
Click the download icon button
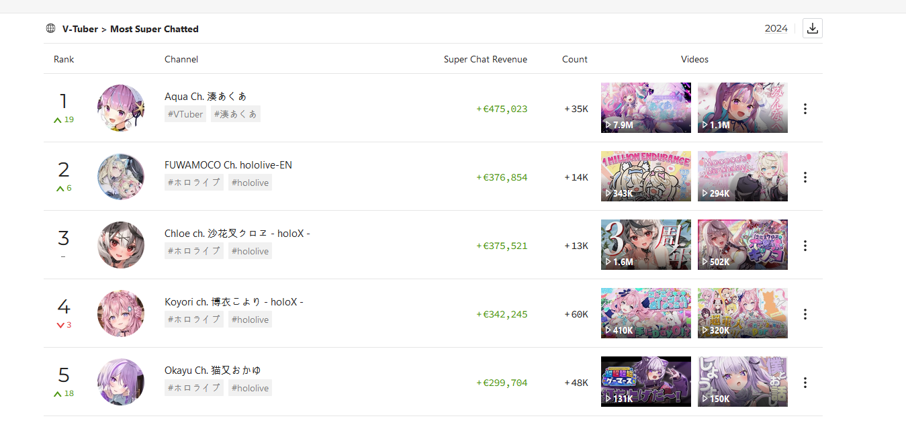tap(812, 28)
